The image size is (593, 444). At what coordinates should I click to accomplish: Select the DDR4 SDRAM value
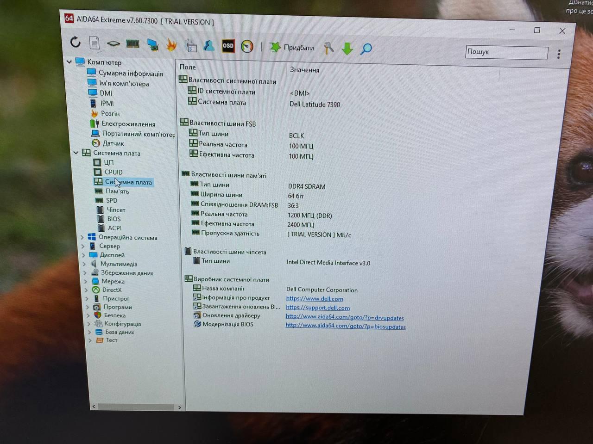(307, 186)
